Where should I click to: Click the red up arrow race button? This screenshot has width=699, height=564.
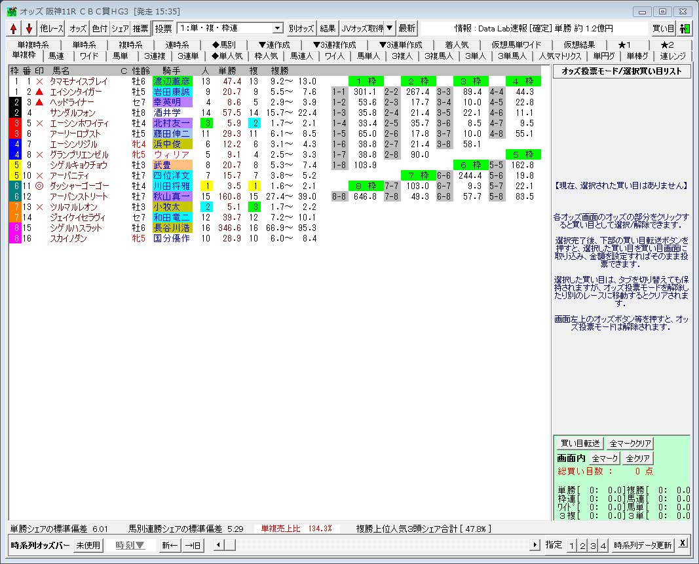[14, 28]
